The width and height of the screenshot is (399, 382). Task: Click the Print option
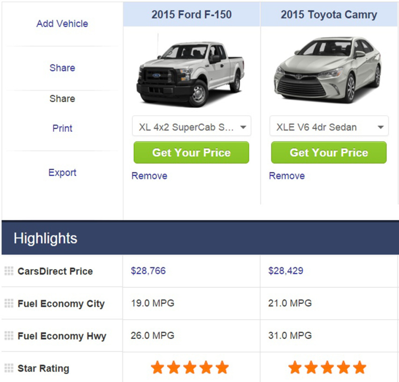(x=62, y=128)
